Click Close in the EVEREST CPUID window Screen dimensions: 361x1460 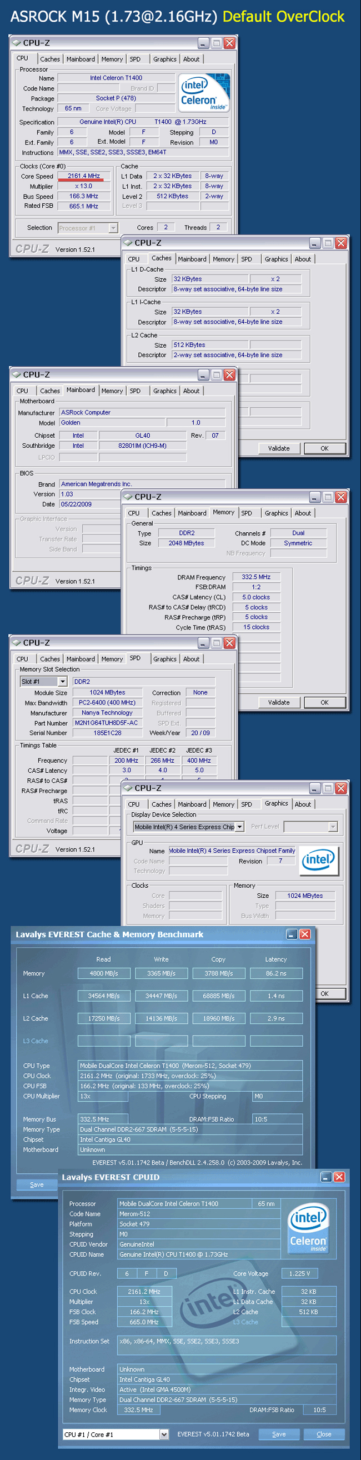tap(324, 1434)
